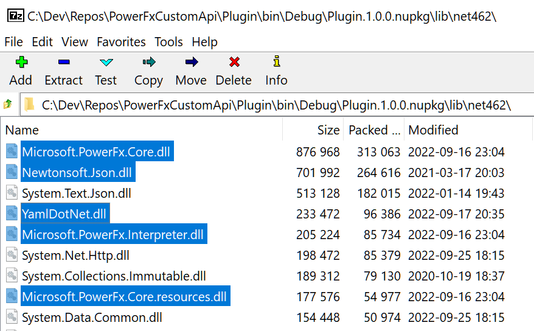Click size value 513 128

click(x=317, y=193)
